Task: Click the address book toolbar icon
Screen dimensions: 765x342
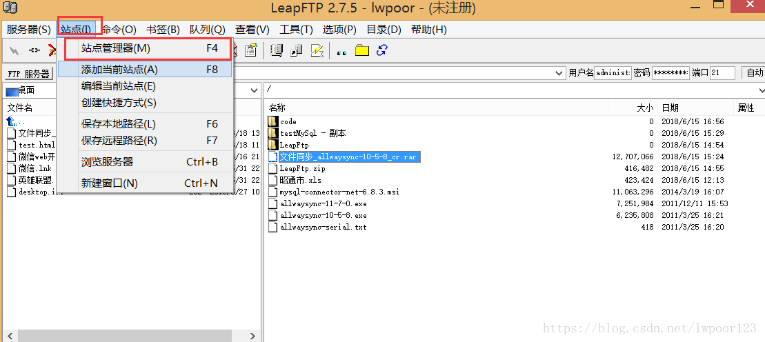Action: tap(277, 50)
